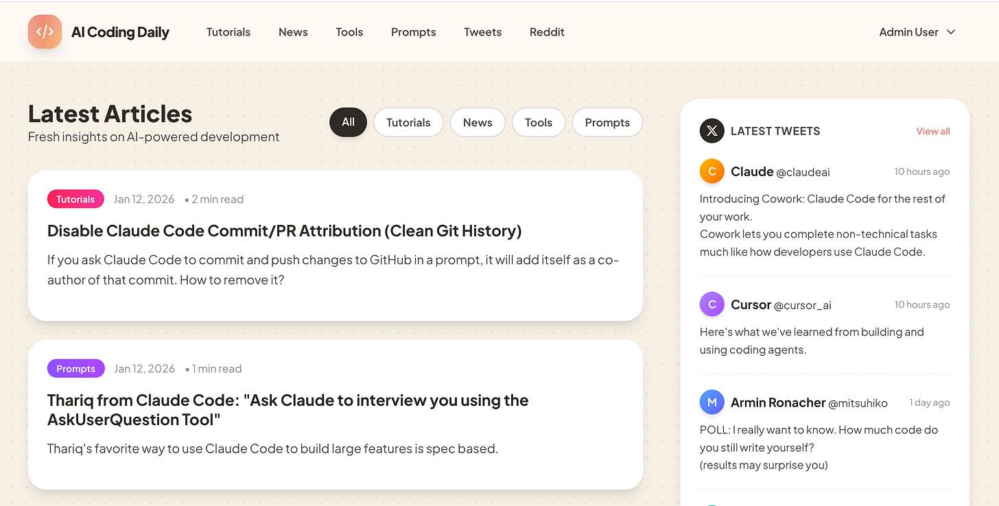Click the 10 hours ago timestamp on Cursor tweet

point(922,304)
